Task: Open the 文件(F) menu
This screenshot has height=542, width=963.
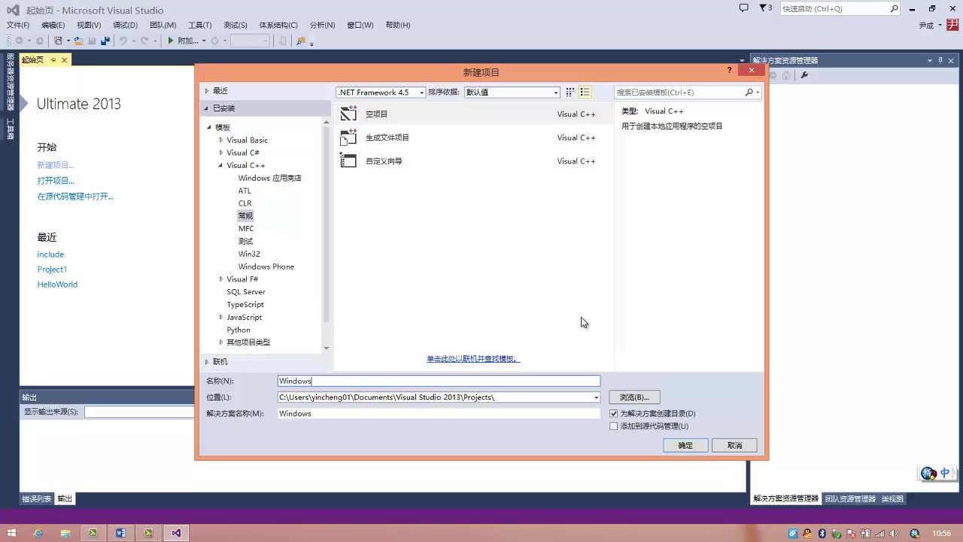Action: click(18, 25)
